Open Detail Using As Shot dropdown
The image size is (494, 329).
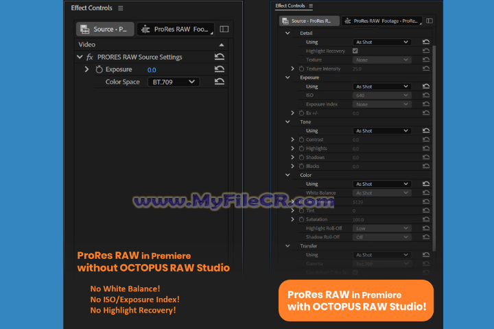tap(381, 42)
